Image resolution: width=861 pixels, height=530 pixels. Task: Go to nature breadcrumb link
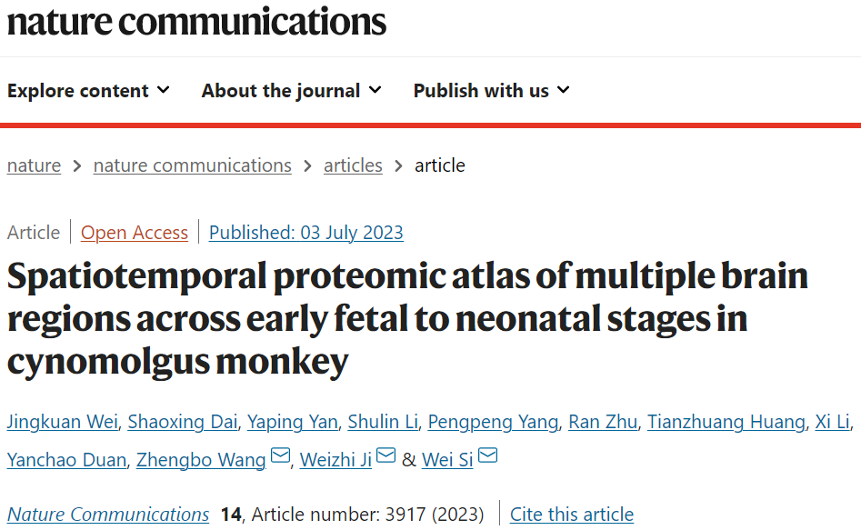34,165
